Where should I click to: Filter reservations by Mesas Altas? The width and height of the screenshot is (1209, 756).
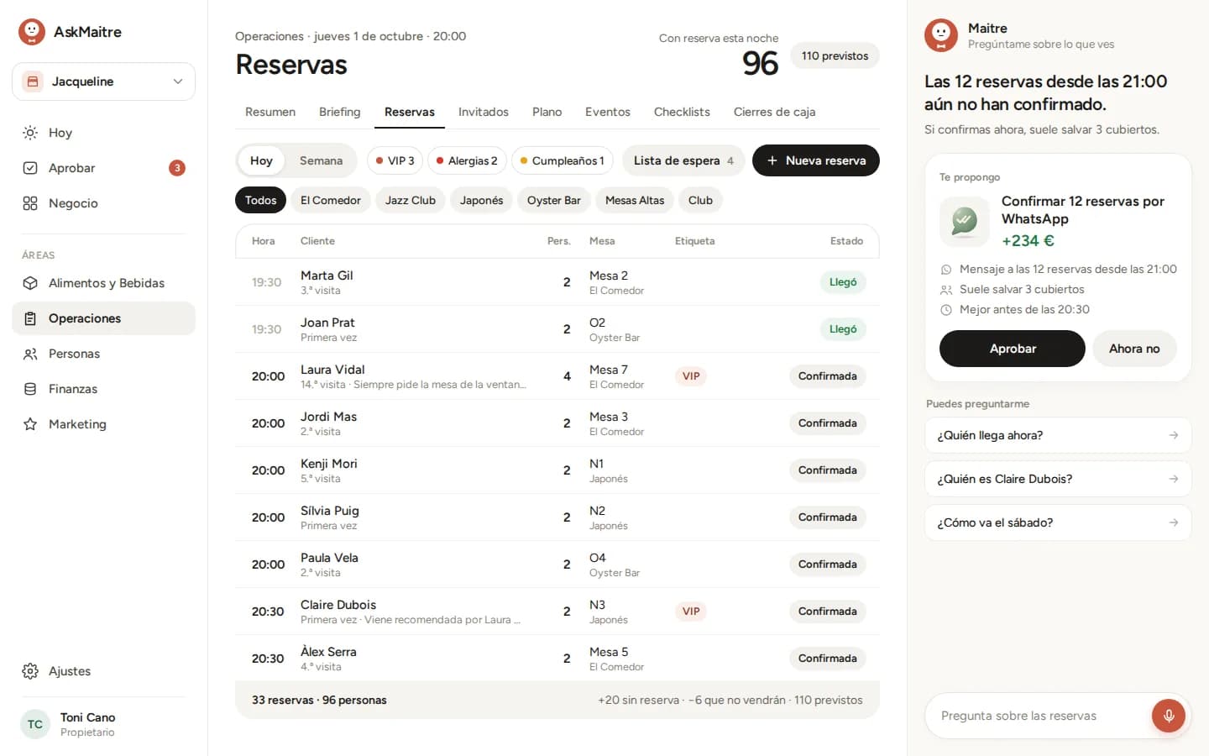tap(635, 200)
